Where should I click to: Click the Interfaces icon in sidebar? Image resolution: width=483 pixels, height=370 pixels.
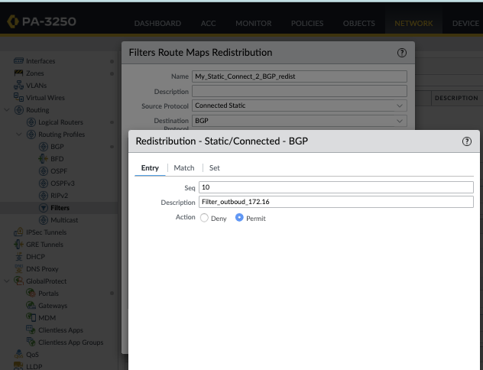coord(19,61)
